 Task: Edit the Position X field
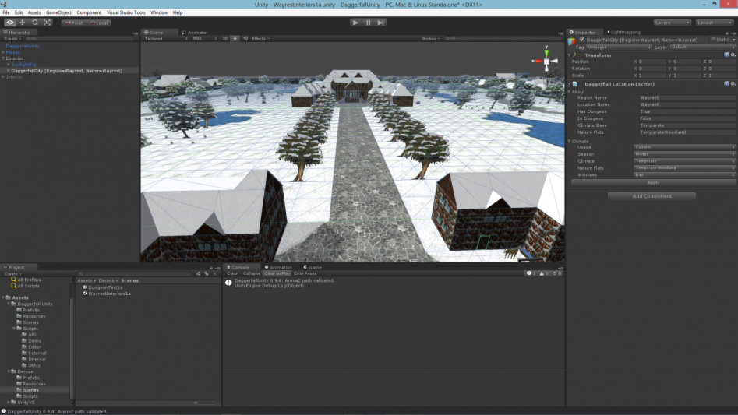[x=651, y=62]
